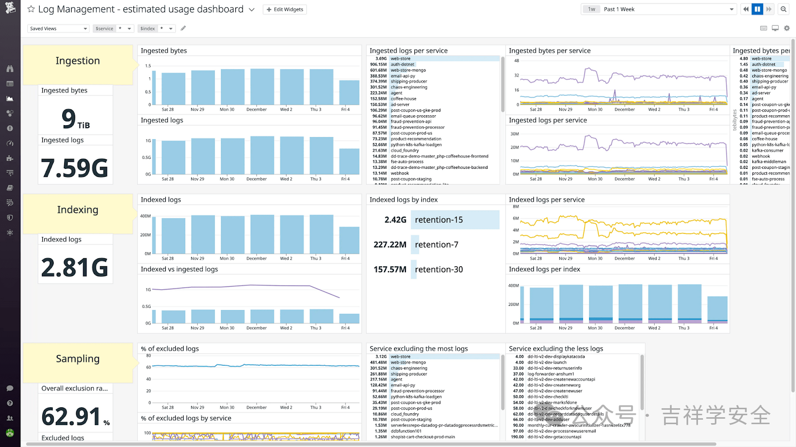Viewport: 796px width, 447px height.
Task: Click web-store-mongo in Service excluding the most logs
Action: point(408,363)
